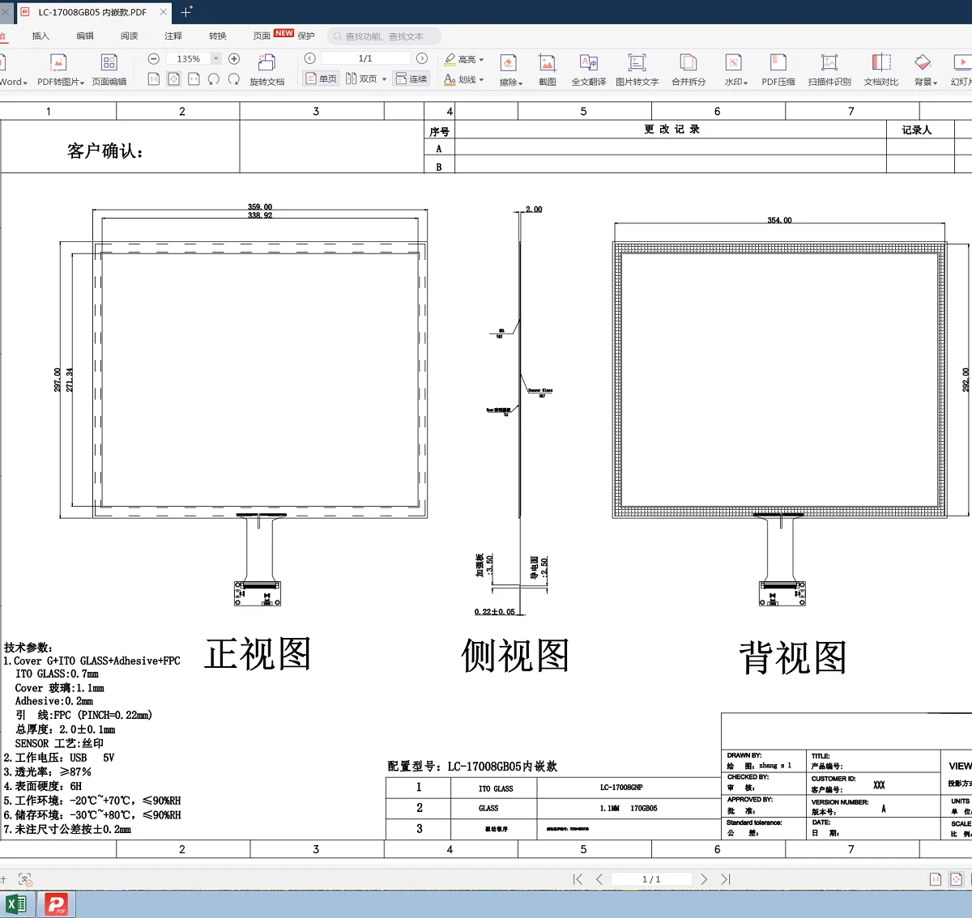Go to next page in toolbar
This screenshot has height=918, width=972.
pos(422,58)
